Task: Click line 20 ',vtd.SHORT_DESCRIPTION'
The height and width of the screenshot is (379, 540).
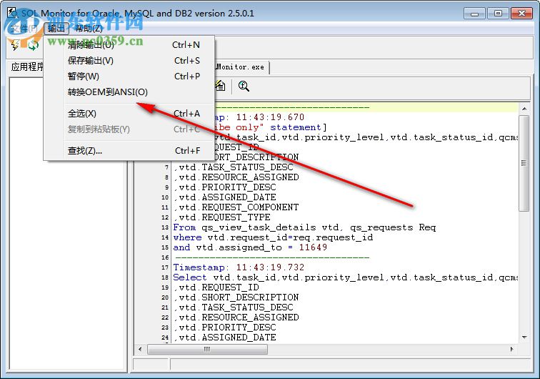Action: pyautogui.click(x=236, y=297)
